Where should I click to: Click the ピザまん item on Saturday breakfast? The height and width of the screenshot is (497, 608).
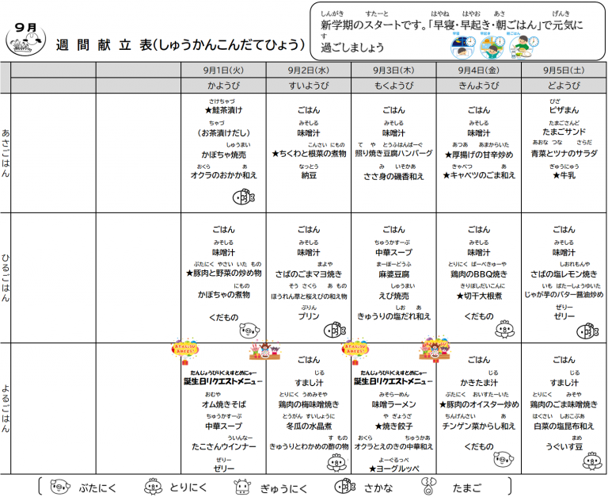click(x=564, y=110)
